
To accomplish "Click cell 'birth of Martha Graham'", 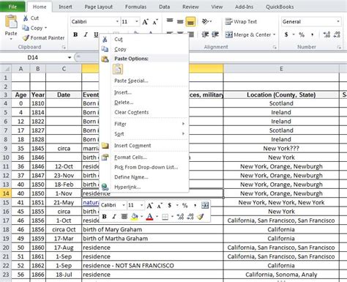I will pyautogui.click(x=152, y=239).
